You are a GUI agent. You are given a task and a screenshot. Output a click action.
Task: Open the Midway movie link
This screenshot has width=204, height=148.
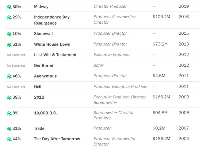pyautogui.click(x=41, y=7)
